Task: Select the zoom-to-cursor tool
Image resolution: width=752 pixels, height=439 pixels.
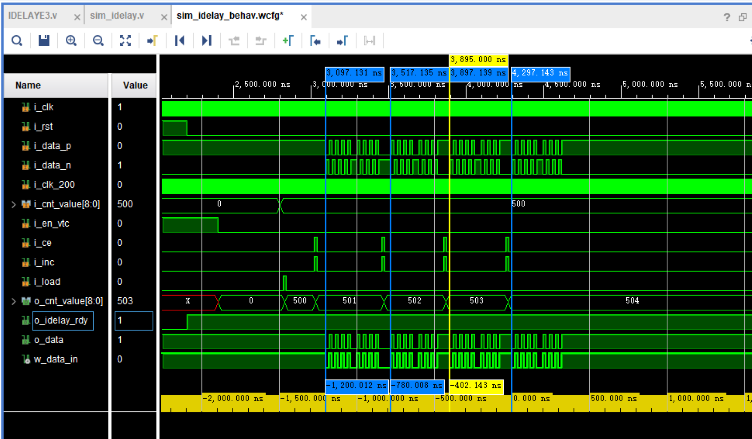Action: (152, 40)
